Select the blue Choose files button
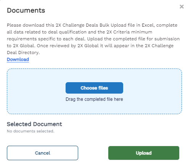Screen dimensions: 188x164 click(x=94, y=88)
